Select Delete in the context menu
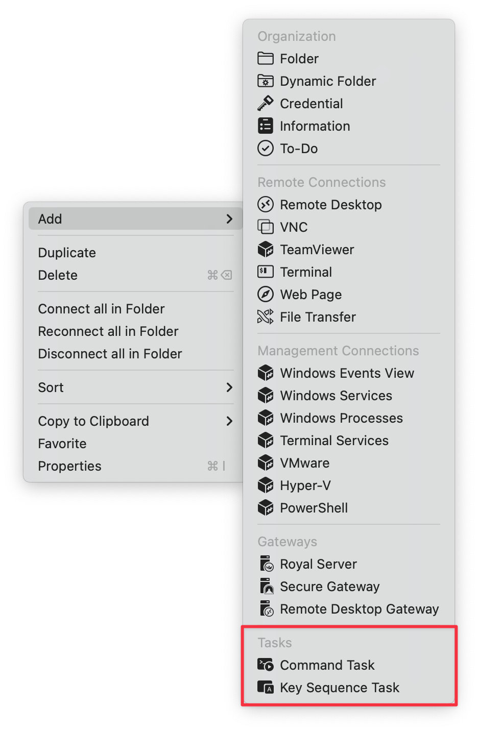The height and width of the screenshot is (731, 478). click(135, 275)
